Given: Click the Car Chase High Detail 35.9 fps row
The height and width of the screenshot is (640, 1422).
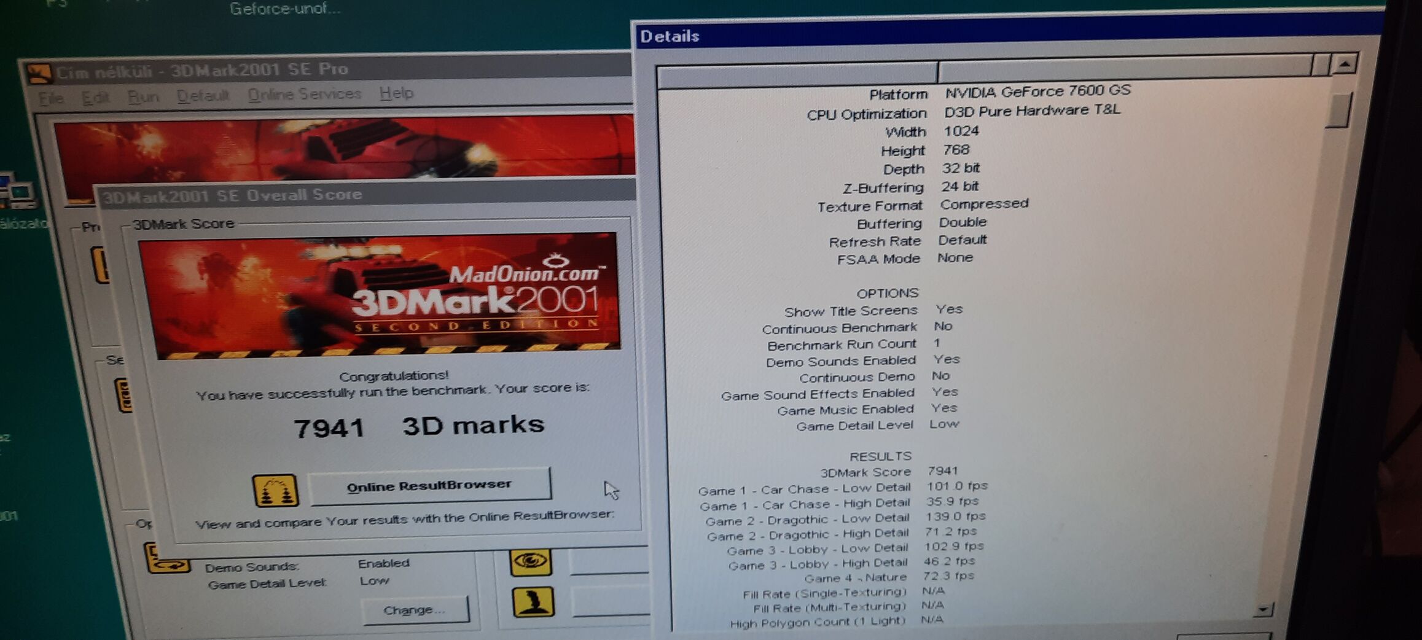Looking at the screenshot, I should (839, 504).
